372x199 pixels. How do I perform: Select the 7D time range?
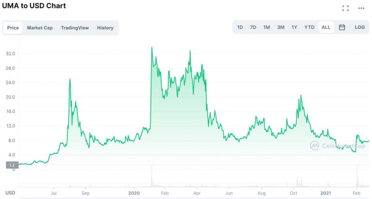[253, 27]
